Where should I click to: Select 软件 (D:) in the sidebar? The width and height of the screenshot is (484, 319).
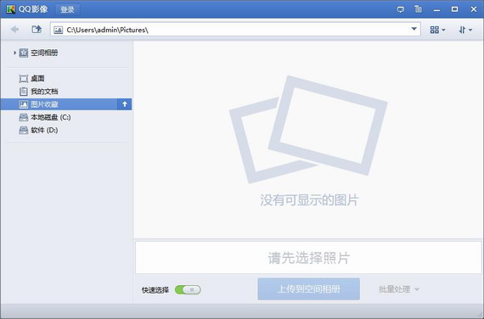click(44, 131)
